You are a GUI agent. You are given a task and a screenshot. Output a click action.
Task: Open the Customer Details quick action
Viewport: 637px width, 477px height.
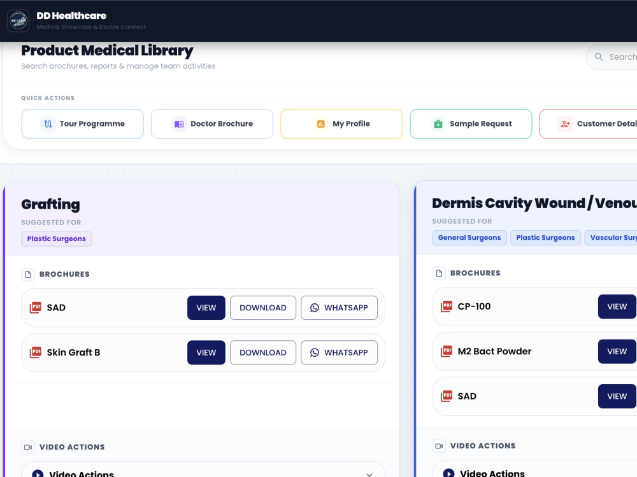pos(588,124)
